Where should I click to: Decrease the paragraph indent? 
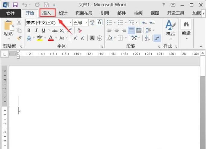(145, 23)
